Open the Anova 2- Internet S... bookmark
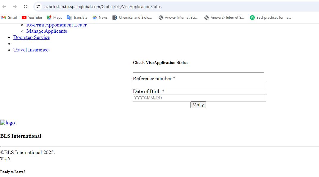The image size is (319, 177). tap(224, 17)
